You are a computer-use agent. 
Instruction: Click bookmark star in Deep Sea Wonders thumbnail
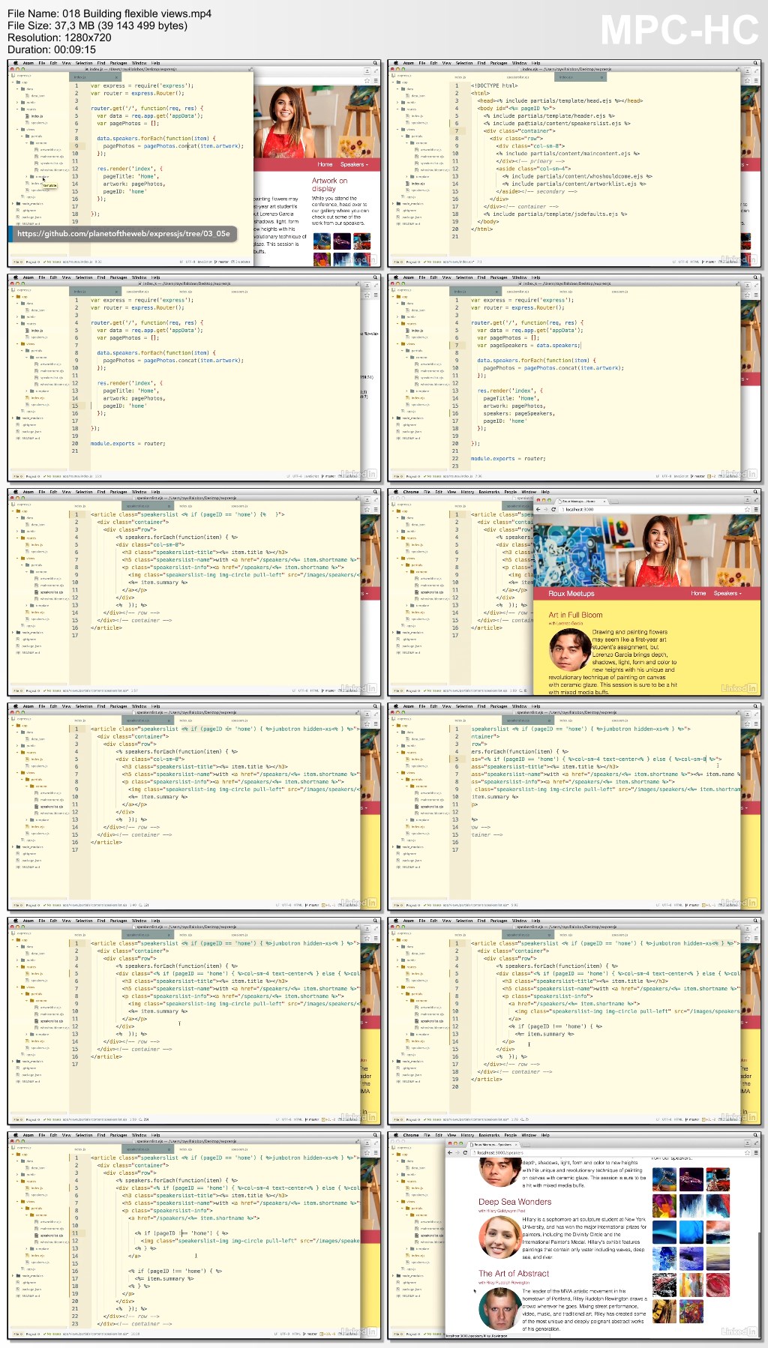tap(747, 1152)
